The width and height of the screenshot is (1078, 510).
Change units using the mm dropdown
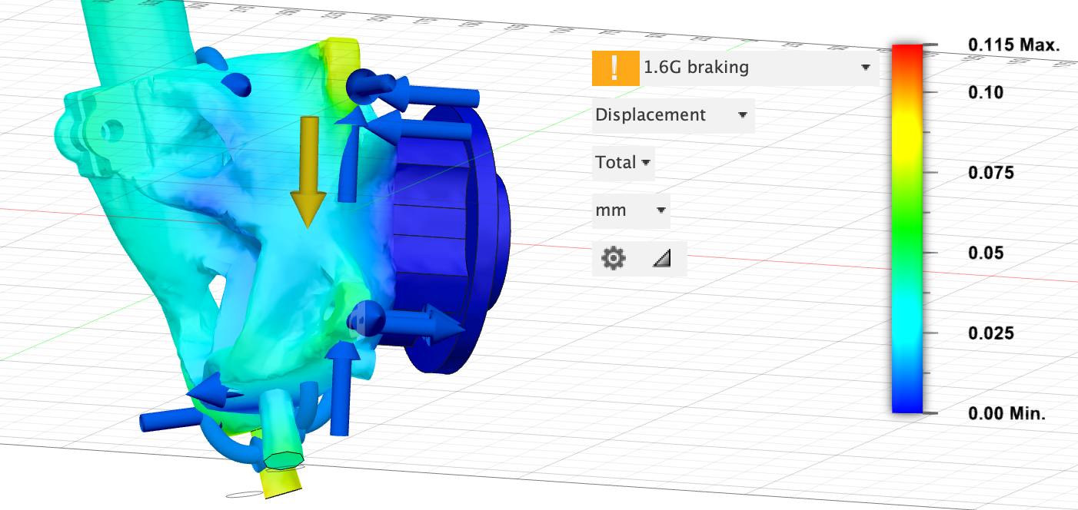tap(630, 210)
